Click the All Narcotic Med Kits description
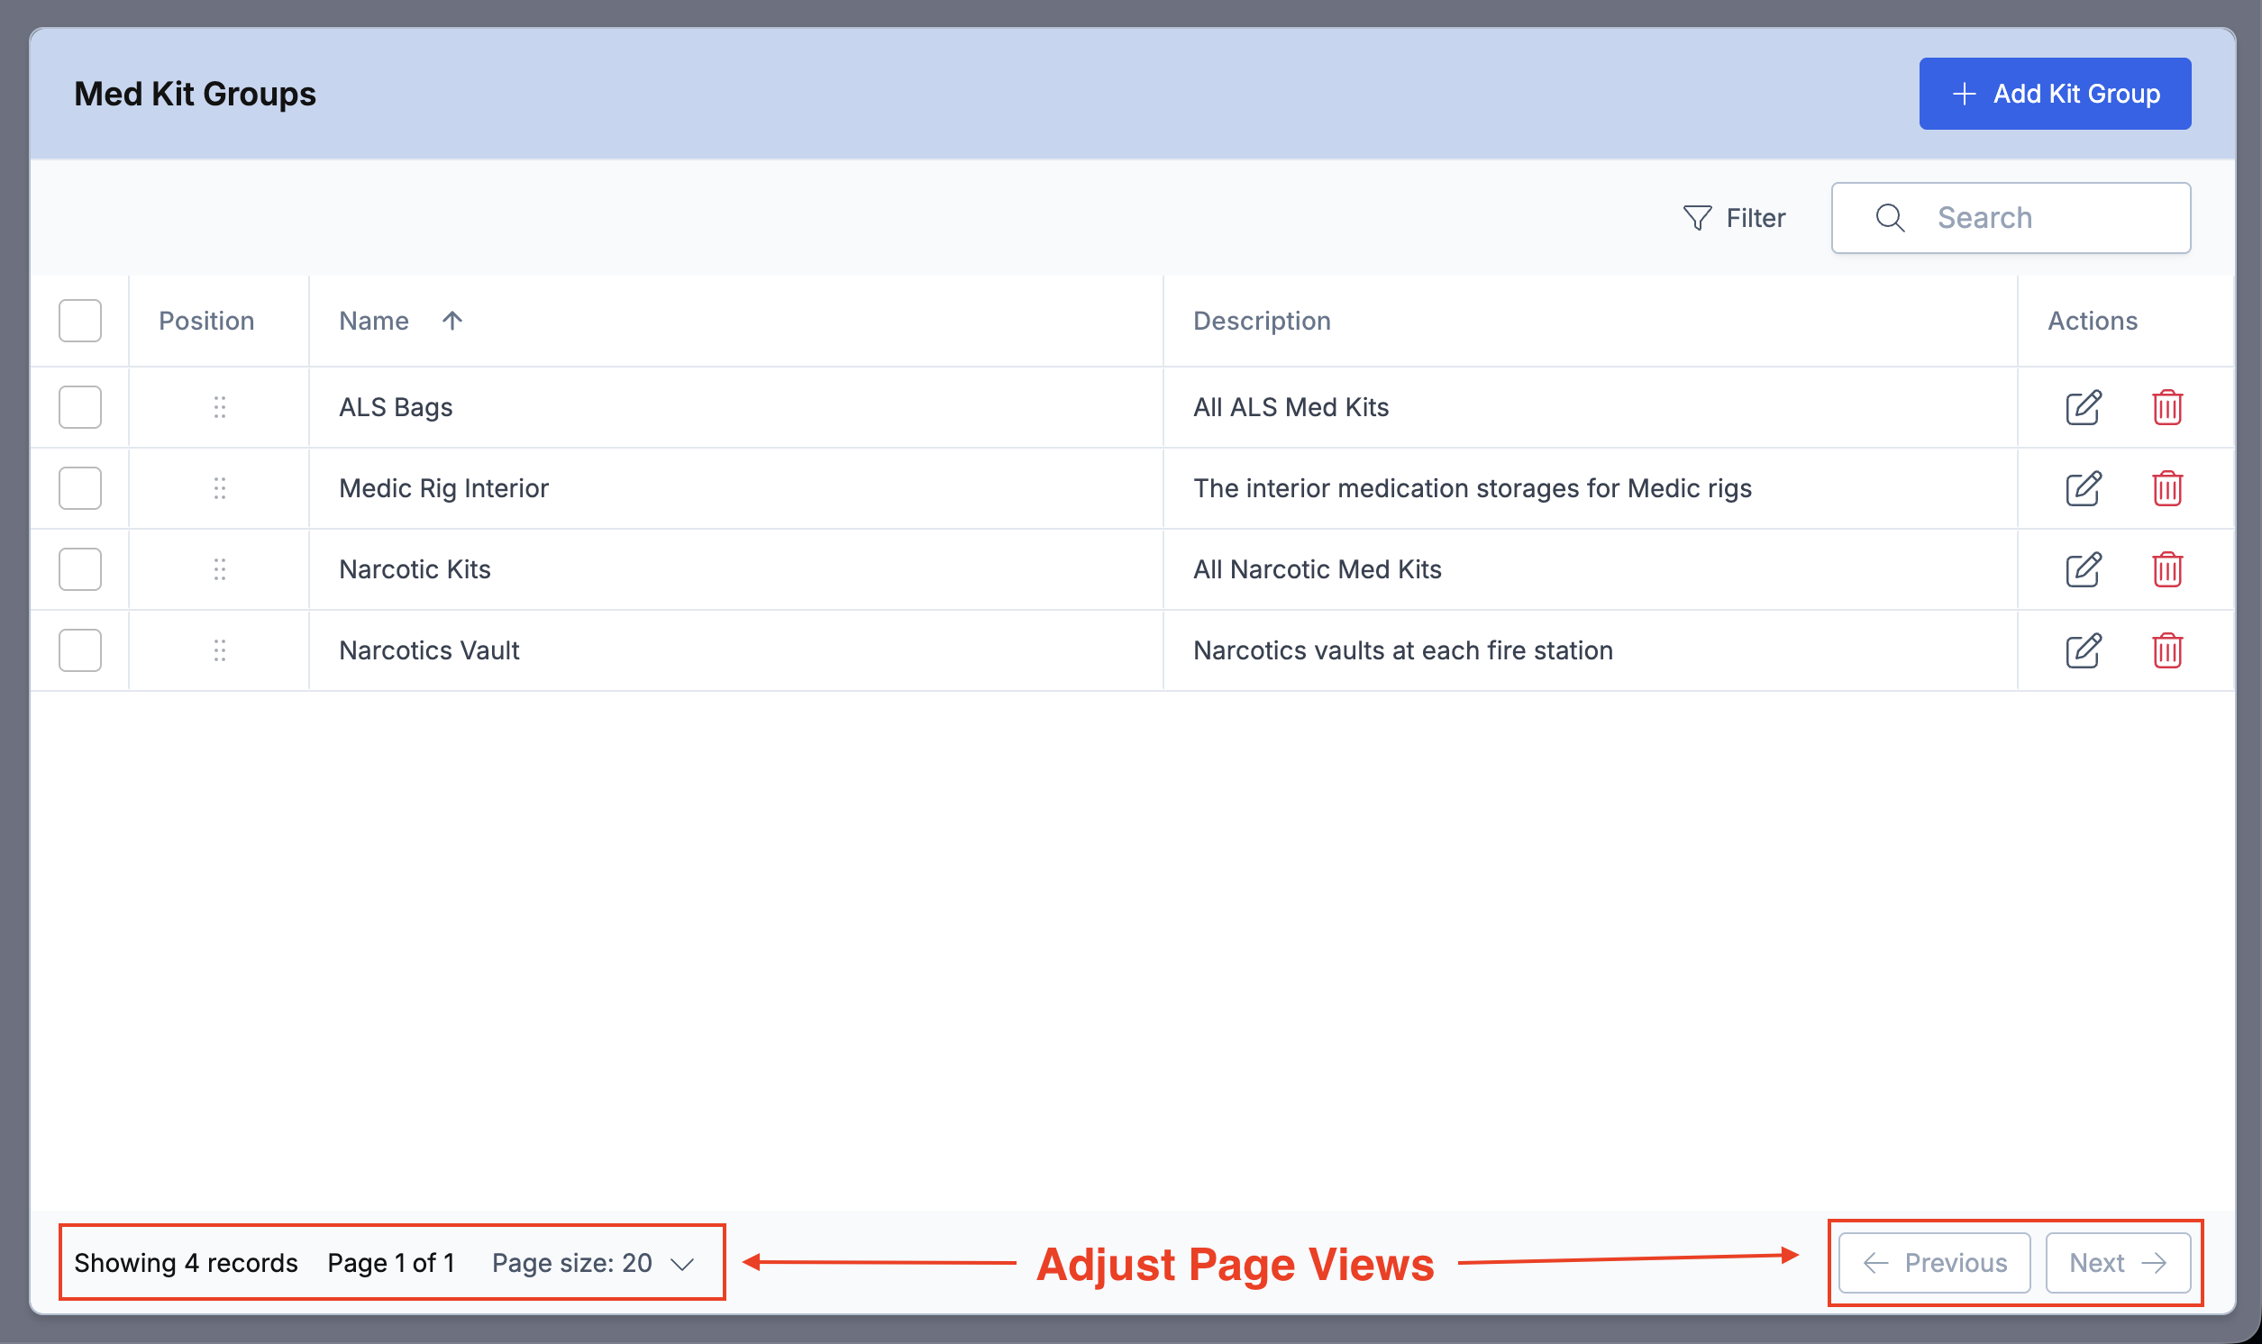 (x=1318, y=569)
